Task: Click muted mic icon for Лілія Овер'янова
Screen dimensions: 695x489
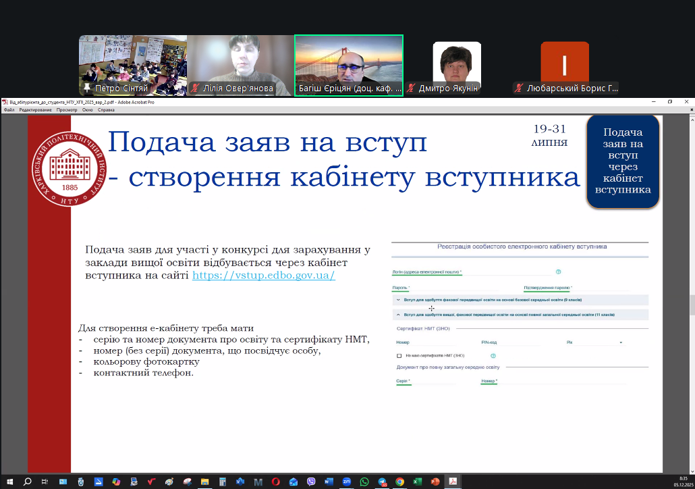Action: tap(196, 88)
